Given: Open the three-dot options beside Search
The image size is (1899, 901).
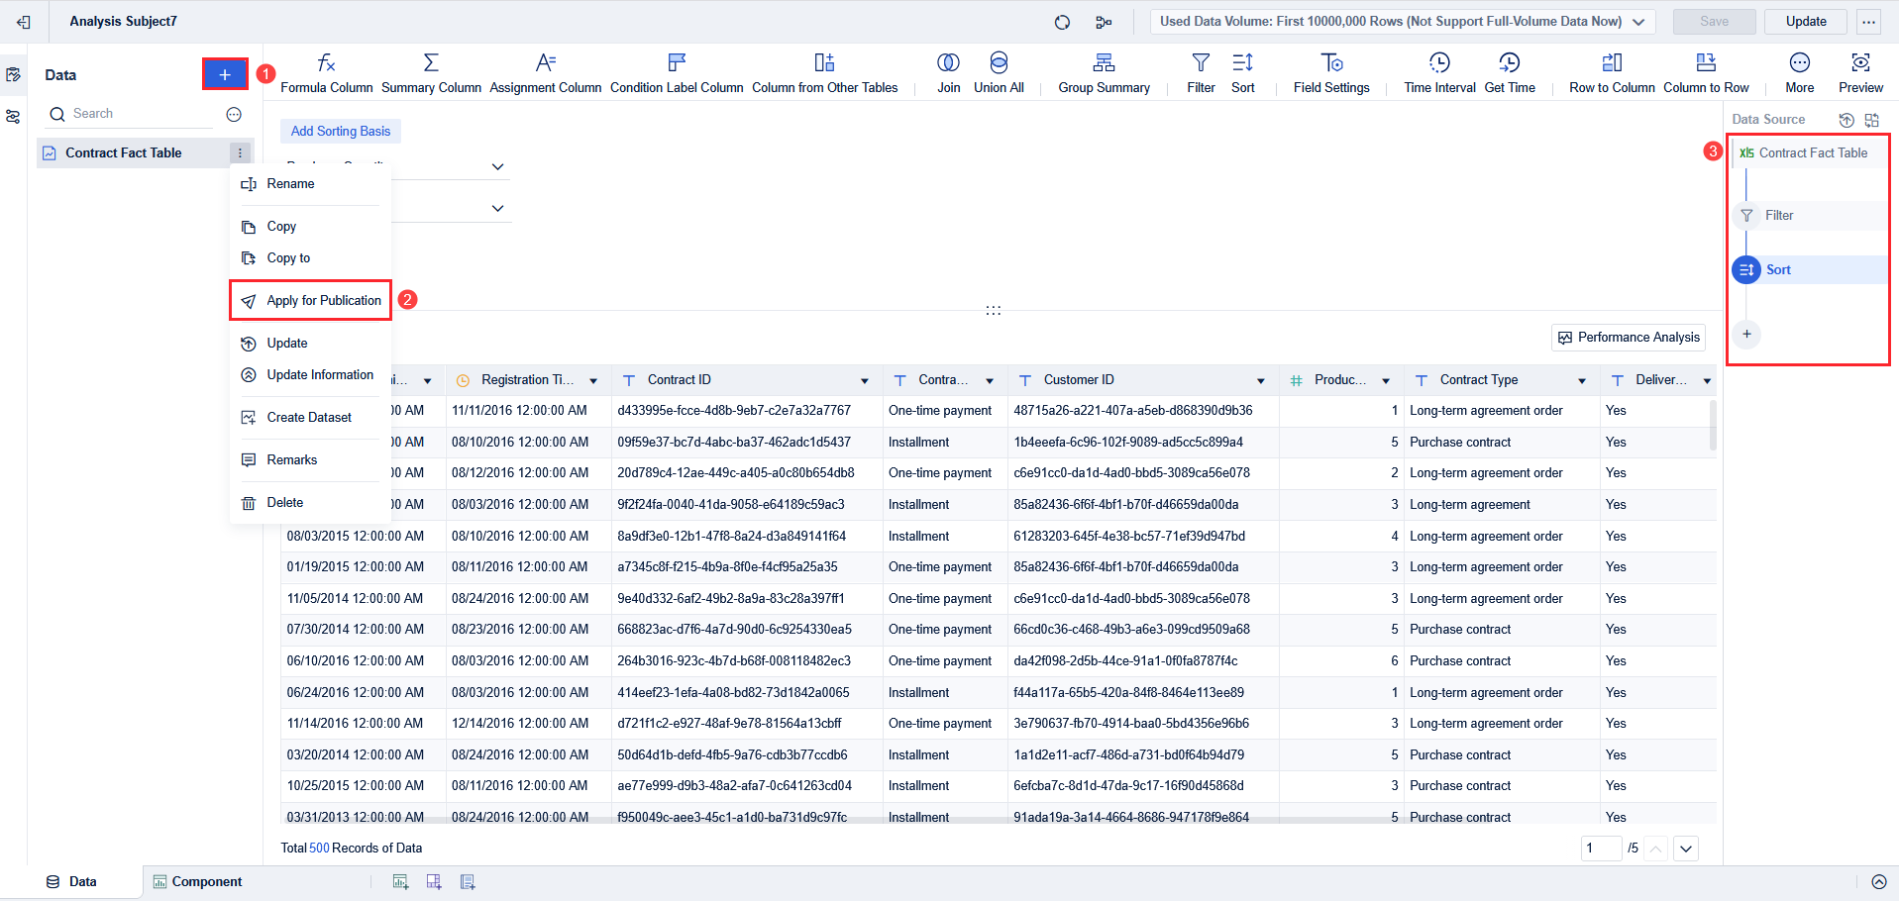Looking at the screenshot, I should coord(234,115).
